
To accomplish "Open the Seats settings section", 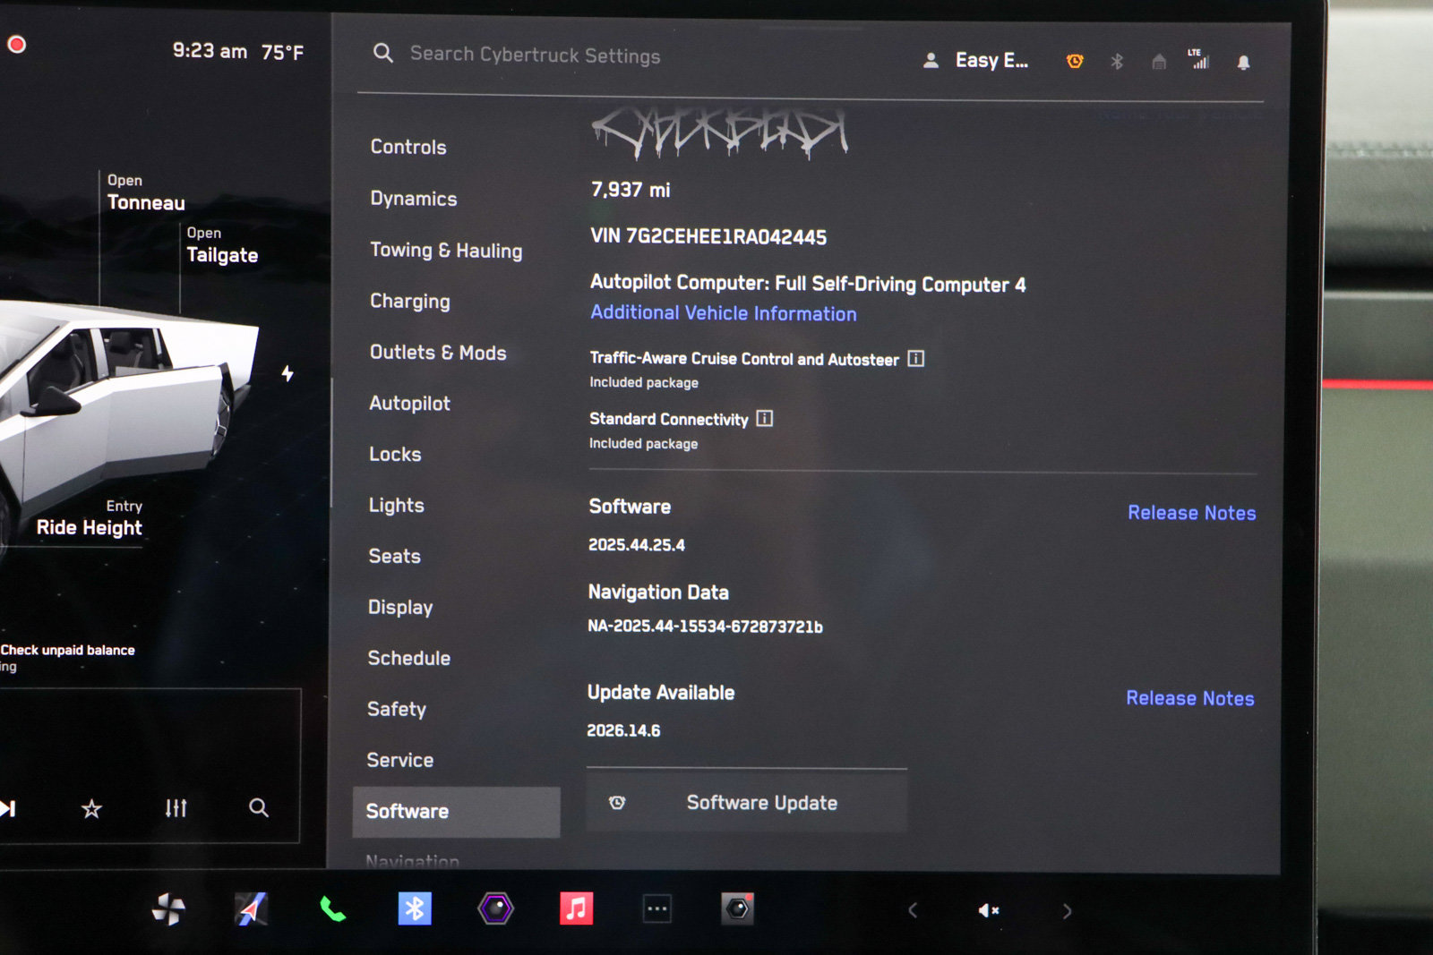I will pyautogui.click(x=394, y=557).
